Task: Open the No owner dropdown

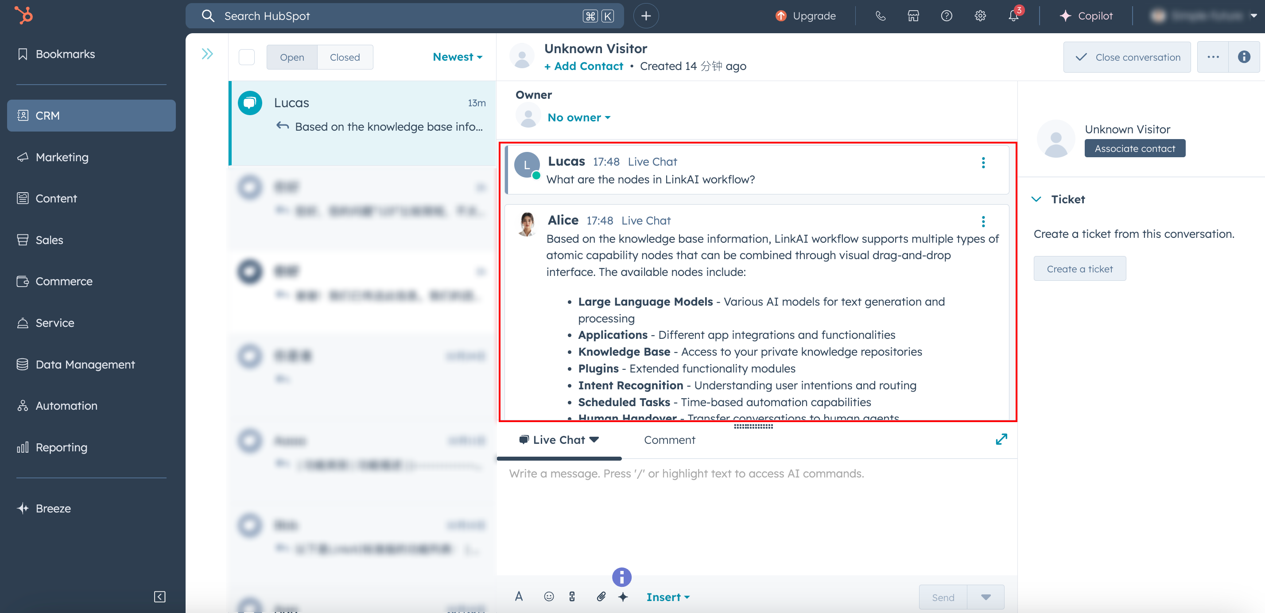Action: pyautogui.click(x=578, y=117)
